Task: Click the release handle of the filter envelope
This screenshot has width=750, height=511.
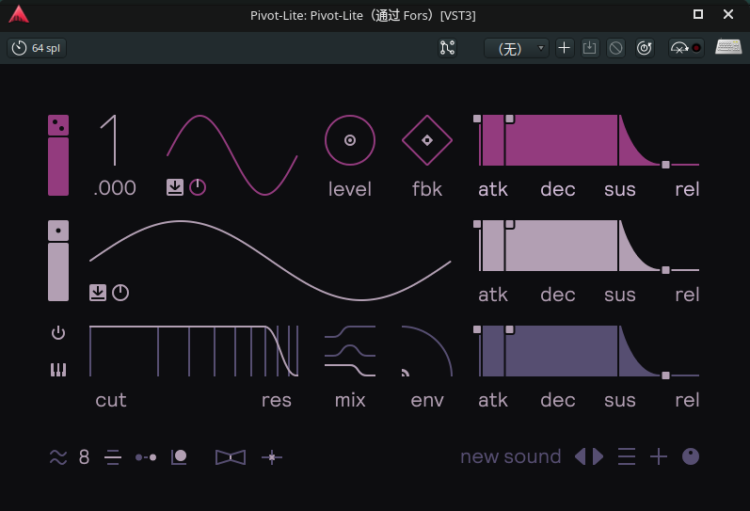Action: (x=665, y=375)
